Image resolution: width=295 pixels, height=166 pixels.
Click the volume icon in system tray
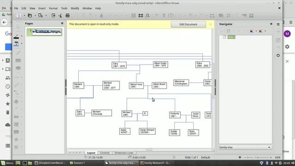tap(293, 163)
